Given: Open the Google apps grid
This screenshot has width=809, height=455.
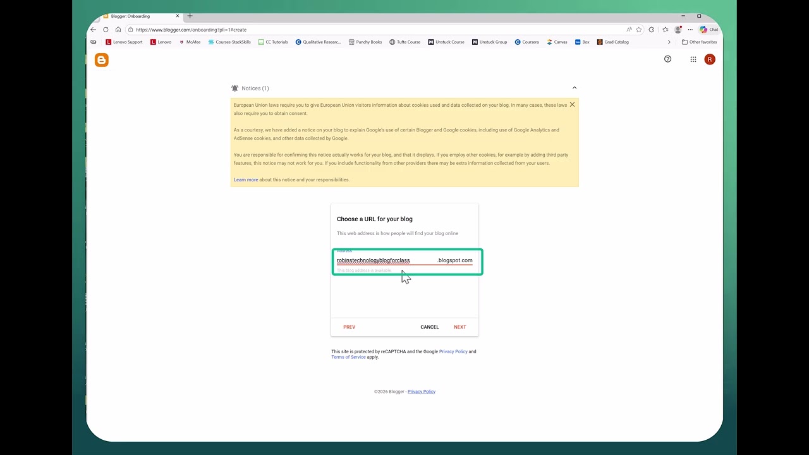Looking at the screenshot, I should [x=693, y=59].
